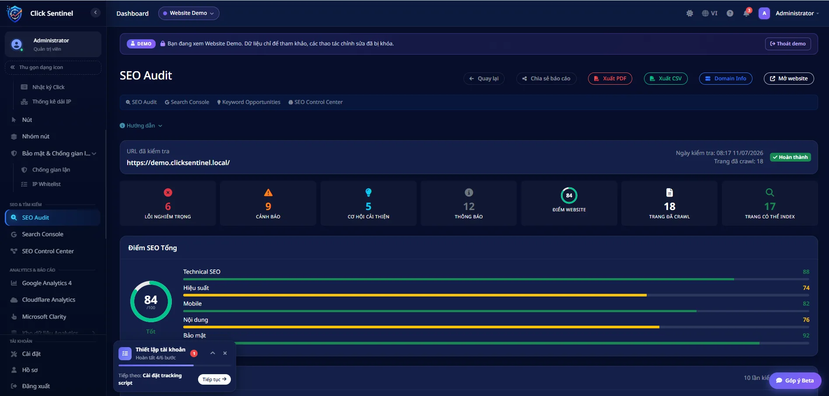Image resolution: width=829 pixels, height=396 pixels.
Task: Open Administrator account dropdown in header
Action: [x=797, y=14]
